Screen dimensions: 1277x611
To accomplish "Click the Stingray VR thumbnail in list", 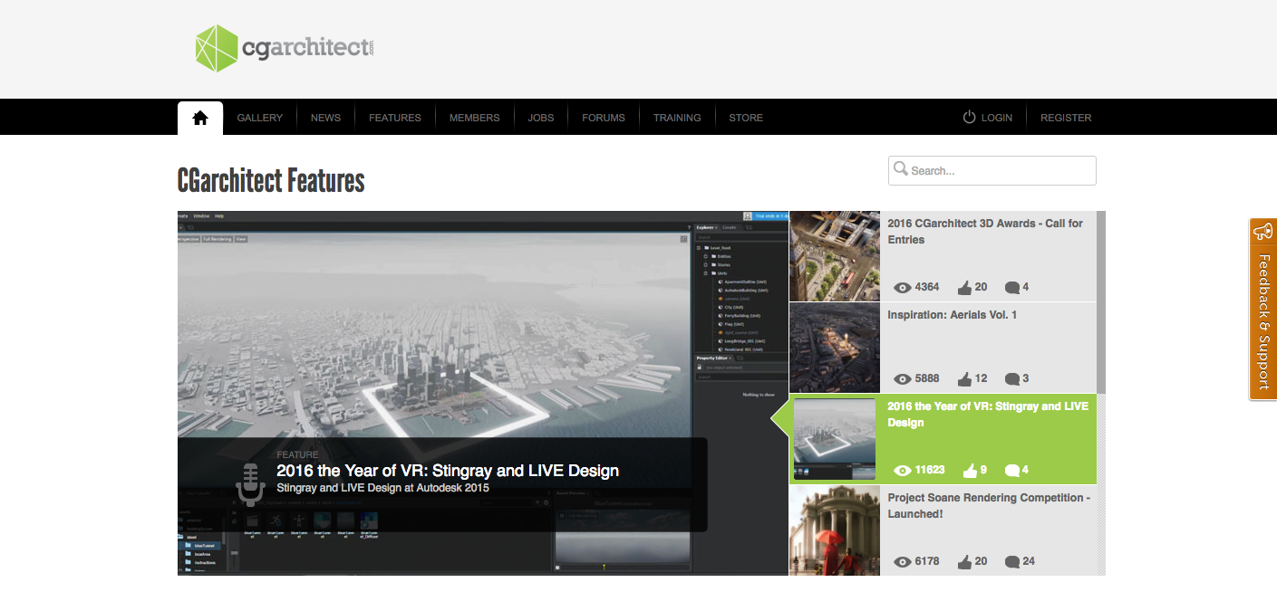I will (835, 439).
